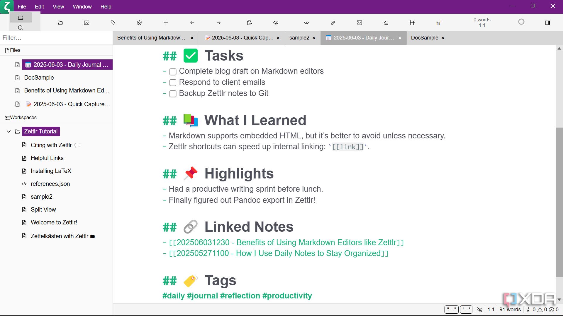Follow link 202505271100 - How I Use Daily Notes

tap(279, 253)
